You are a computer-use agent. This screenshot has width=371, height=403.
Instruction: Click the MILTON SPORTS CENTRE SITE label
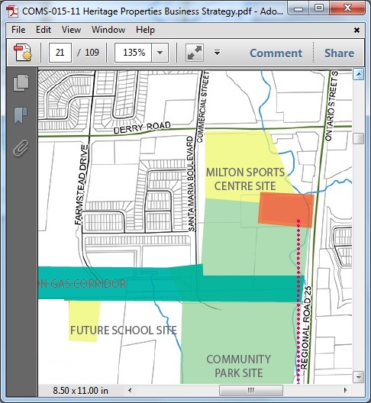[245, 179]
